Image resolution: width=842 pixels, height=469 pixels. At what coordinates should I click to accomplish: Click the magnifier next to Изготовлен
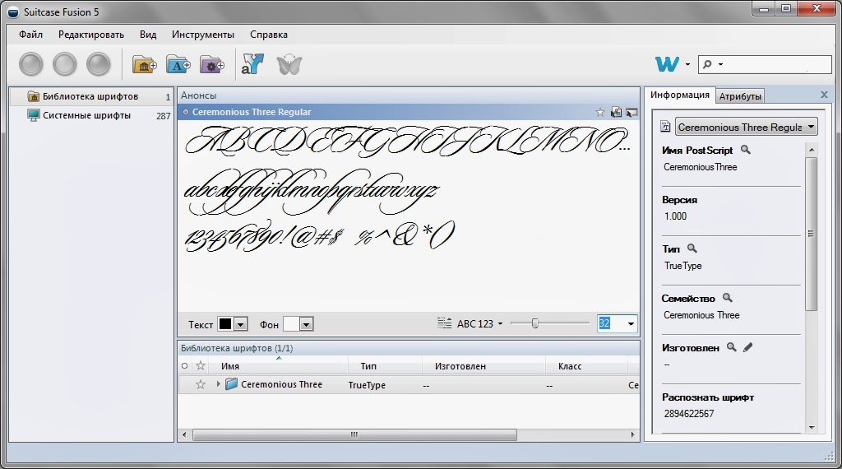pos(731,347)
